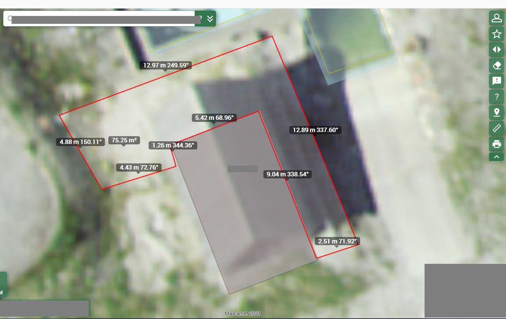506x319 pixels.
Task: Open help via the question mark icon
Action: tap(496, 97)
